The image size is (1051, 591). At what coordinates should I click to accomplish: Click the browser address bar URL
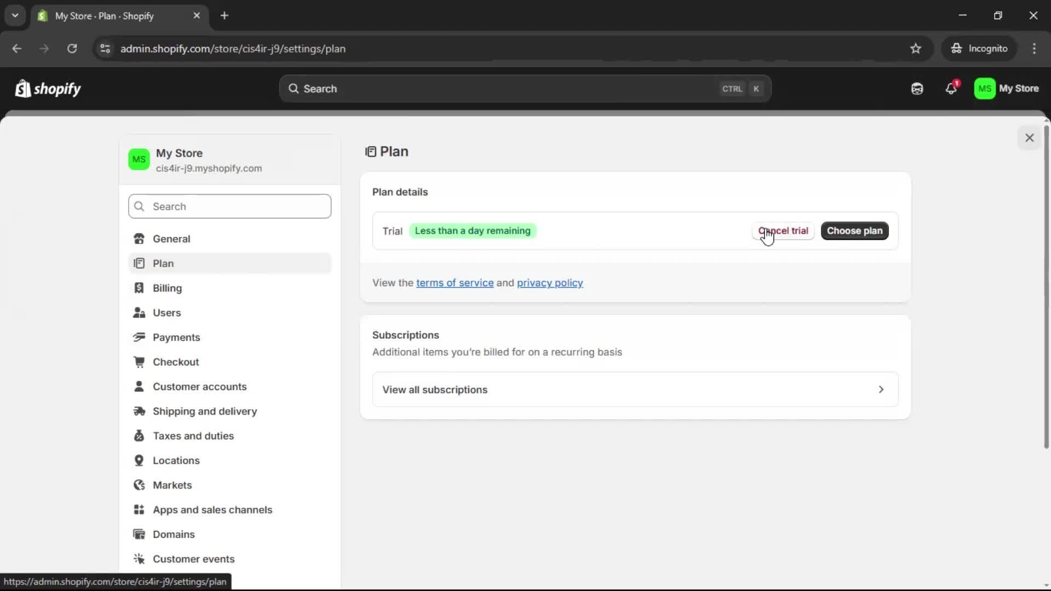(233, 49)
